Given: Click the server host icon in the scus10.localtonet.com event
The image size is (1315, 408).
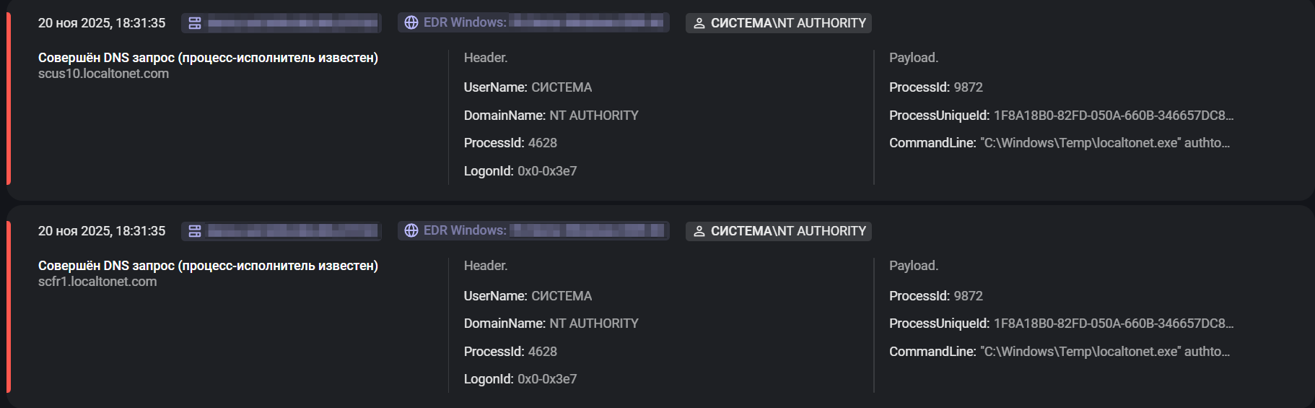Looking at the screenshot, I should coord(195,23).
